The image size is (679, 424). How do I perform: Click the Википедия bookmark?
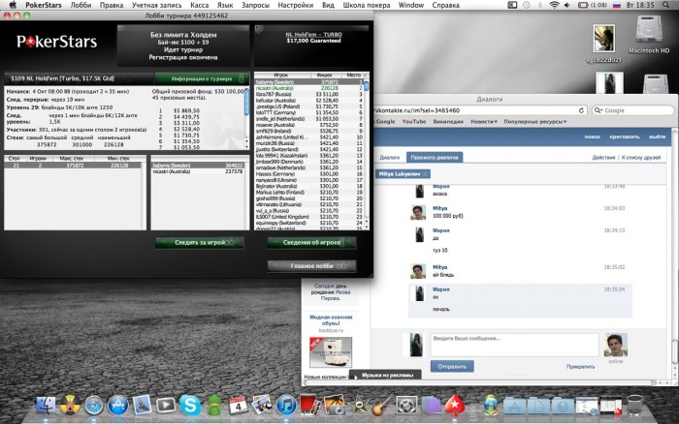click(x=448, y=122)
